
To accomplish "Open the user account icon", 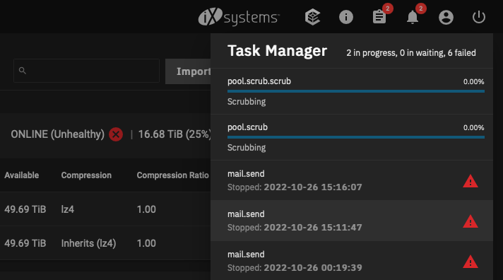I will 446,17.
